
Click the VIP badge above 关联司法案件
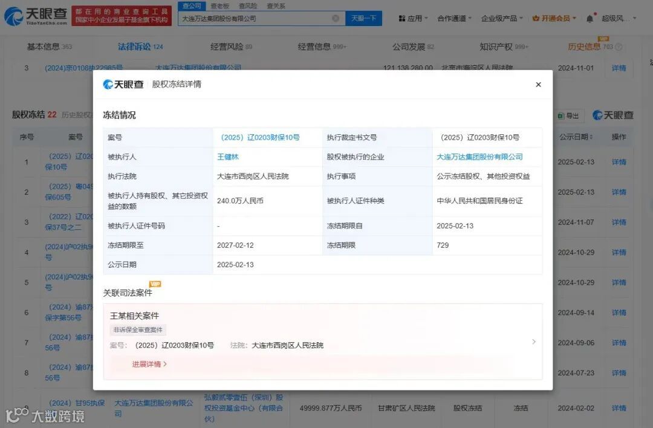click(x=155, y=284)
